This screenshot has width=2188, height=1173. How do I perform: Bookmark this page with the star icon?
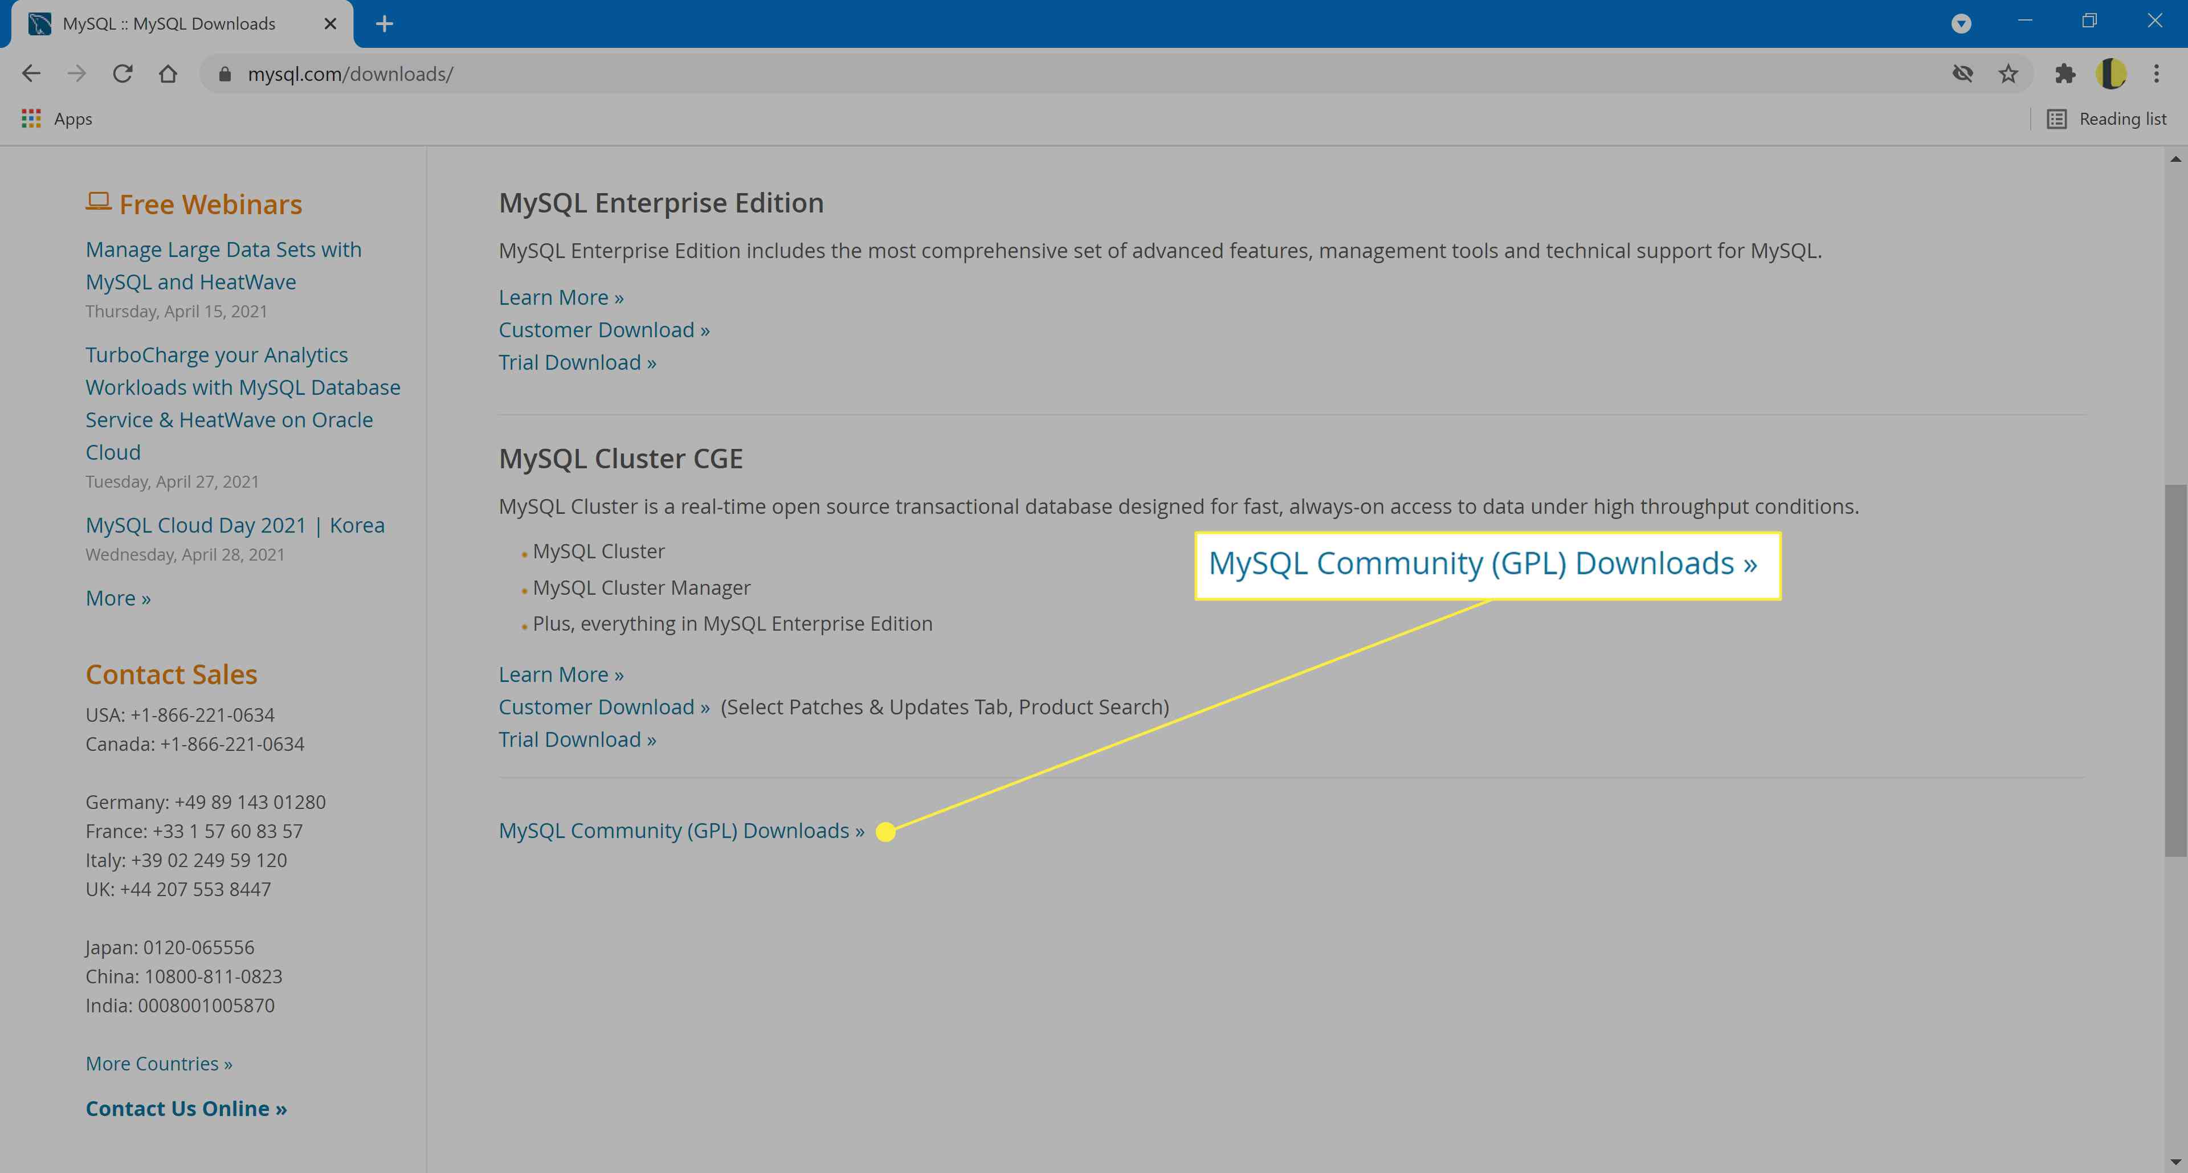coord(2008,74)
